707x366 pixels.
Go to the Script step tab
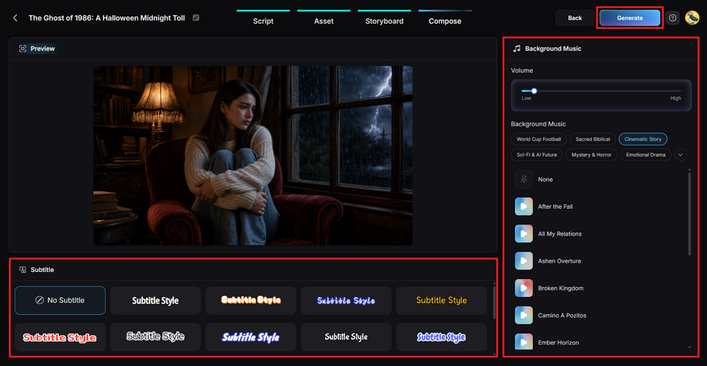[x=263, y=21]
